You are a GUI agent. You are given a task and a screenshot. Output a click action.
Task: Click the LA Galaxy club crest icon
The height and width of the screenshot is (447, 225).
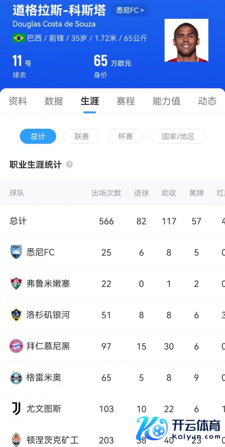[x=16, y=315]
